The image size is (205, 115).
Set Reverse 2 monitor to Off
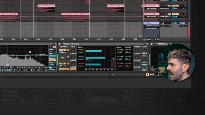[169, 14]
